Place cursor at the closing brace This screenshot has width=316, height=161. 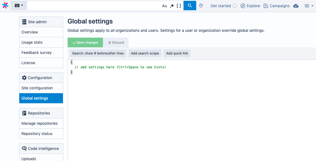(x=71, y=72)
